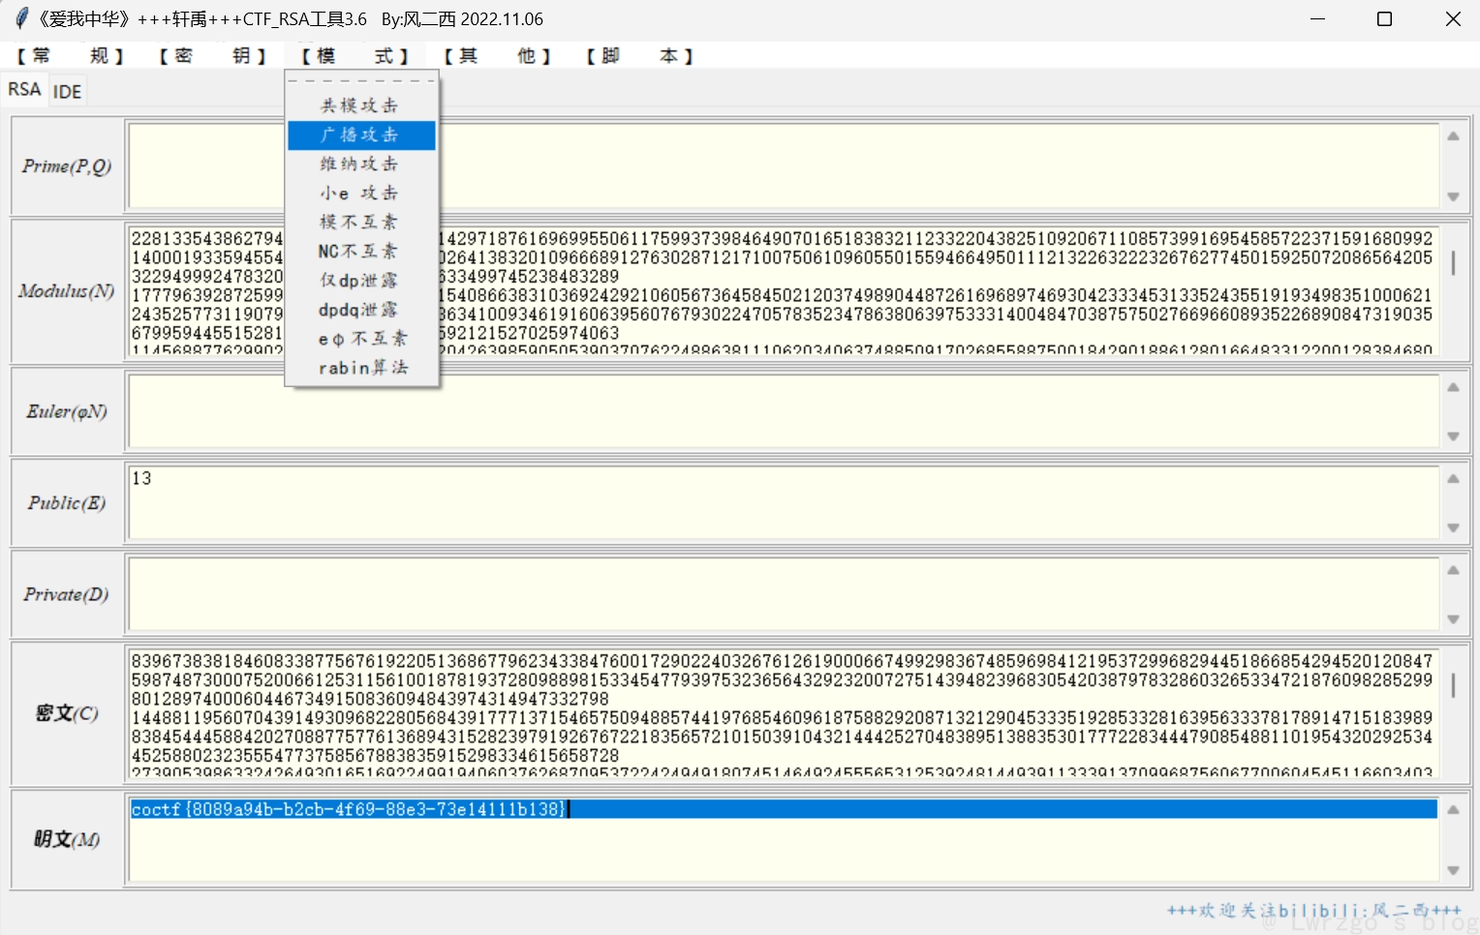Open the 【常规】 menu
1480x935 pixels.
(x=71, y=56)
